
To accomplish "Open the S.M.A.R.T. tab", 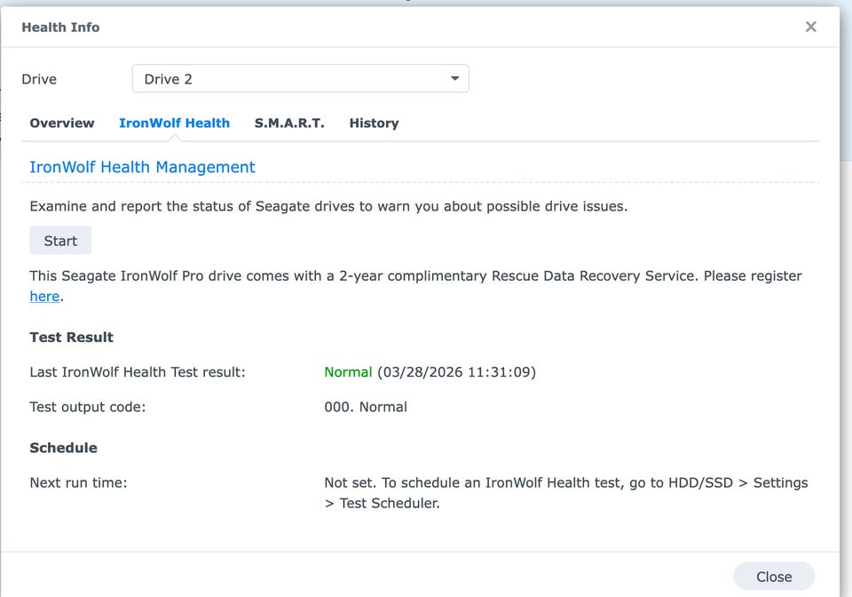I will (x=289, y=123).
